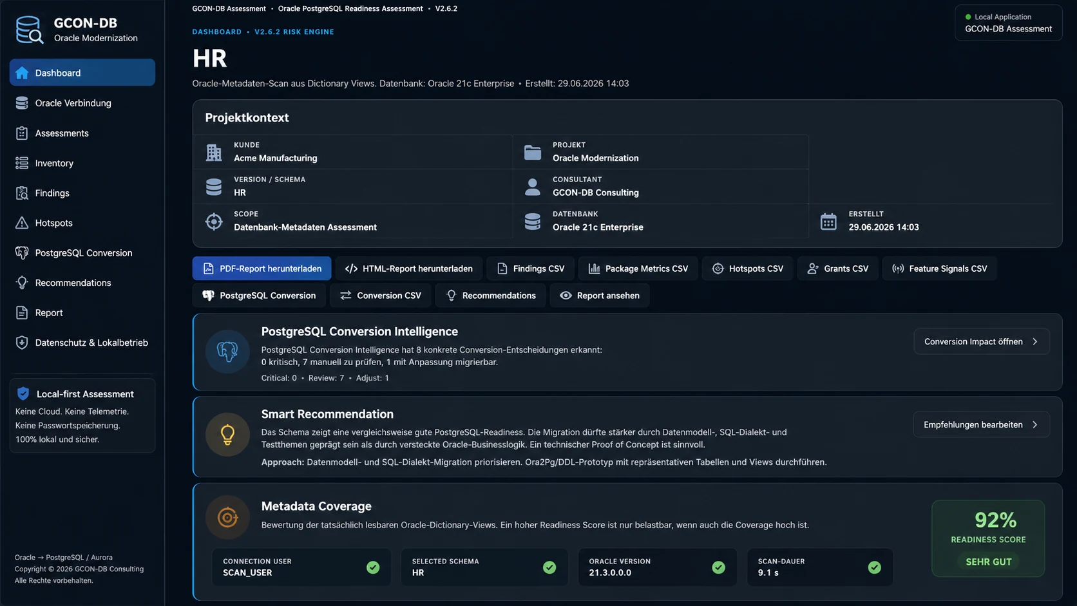Click the Recommendations lightbulb icon in sidebar
The height and width of the screenshot is (606, 1077).
tap(22, 283)
